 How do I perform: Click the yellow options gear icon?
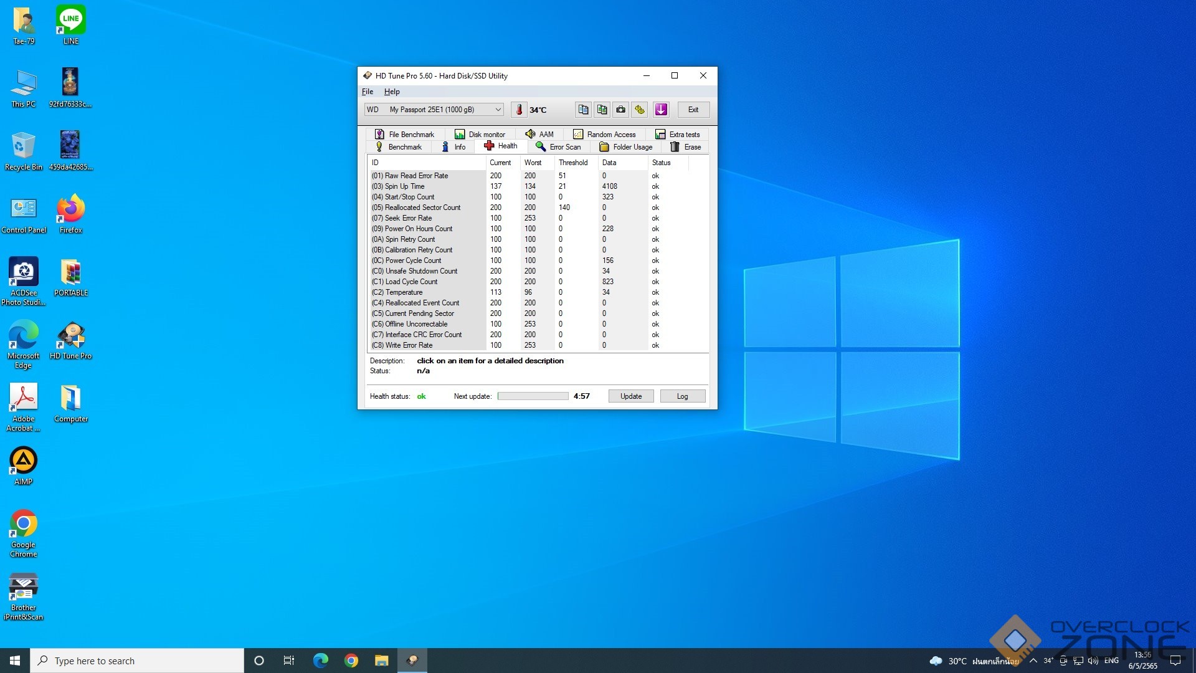click(x=640, y=110)
